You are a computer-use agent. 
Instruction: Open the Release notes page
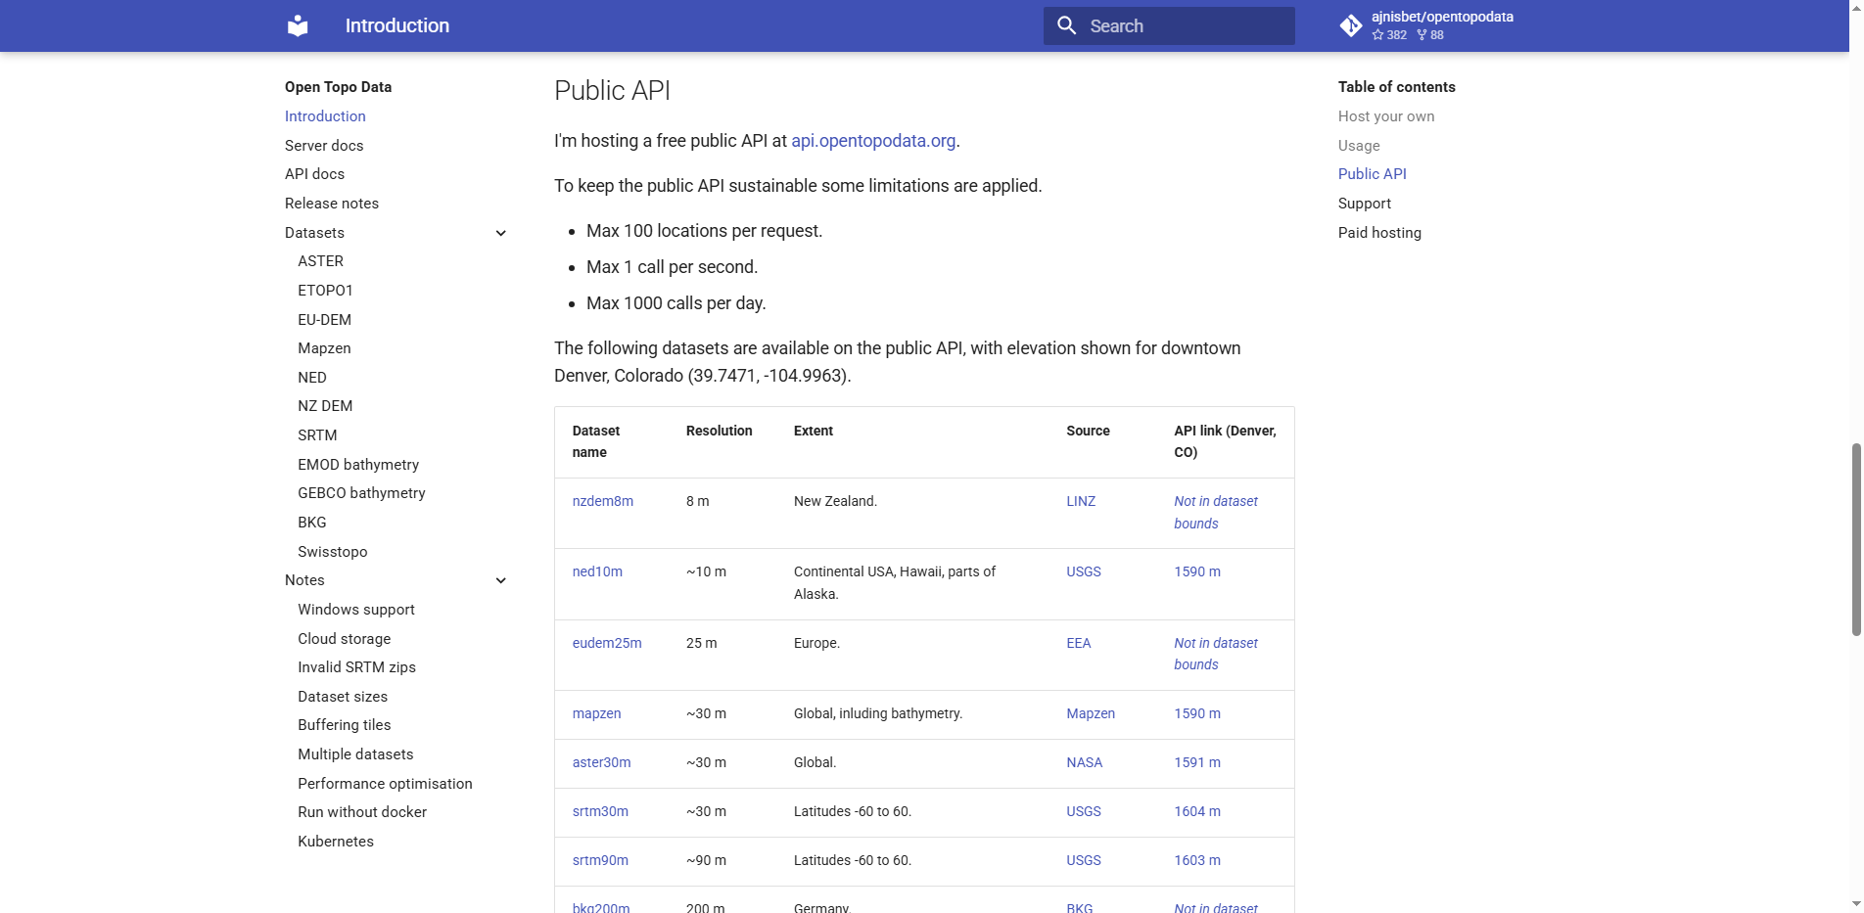pos(332,203)
